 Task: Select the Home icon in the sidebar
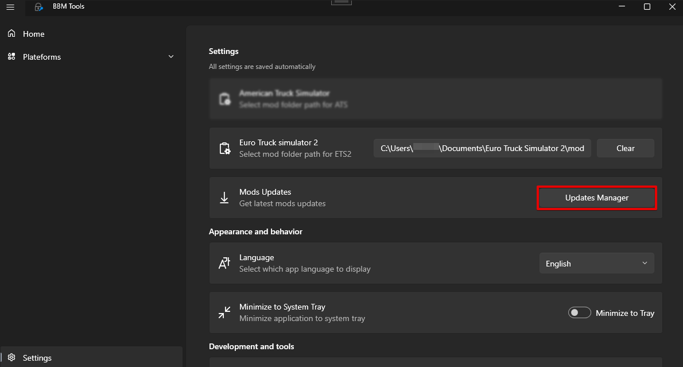click(11, 33)
